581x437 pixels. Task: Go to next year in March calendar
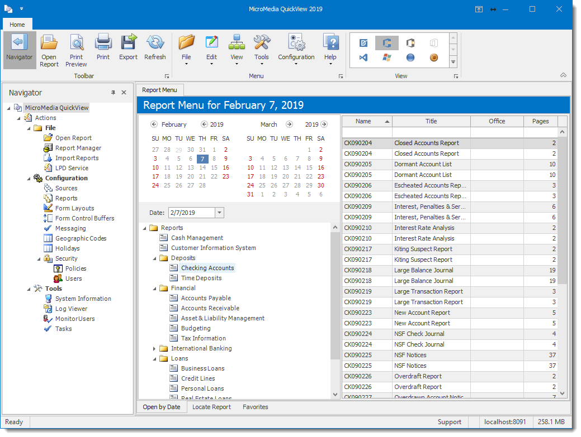click(324, 124)
